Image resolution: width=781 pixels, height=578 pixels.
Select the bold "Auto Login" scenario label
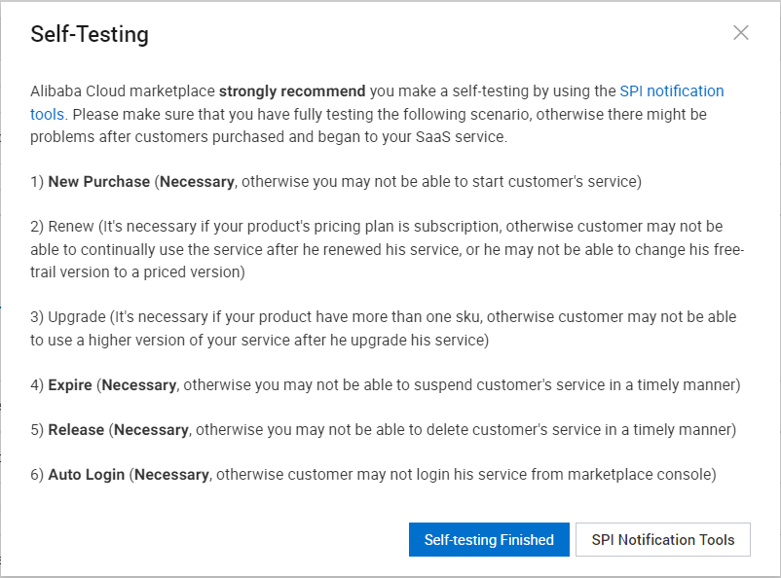pyautogui.click(x=87, y=475)
